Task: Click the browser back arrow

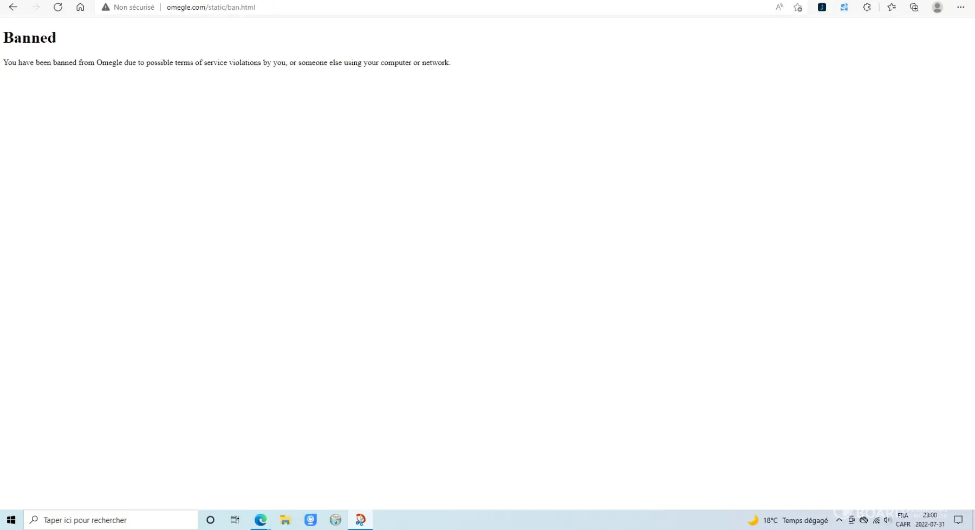Action: [13, 7]
